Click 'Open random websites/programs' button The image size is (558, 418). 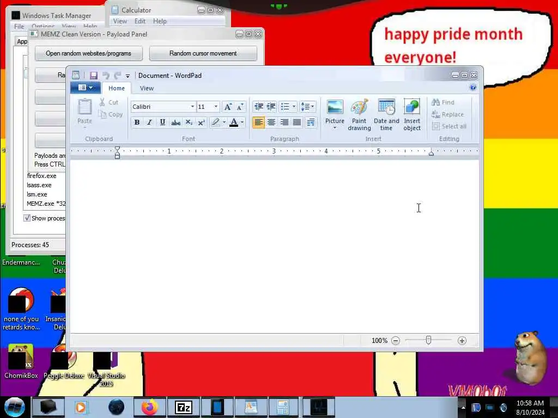[x=89, y=53]
